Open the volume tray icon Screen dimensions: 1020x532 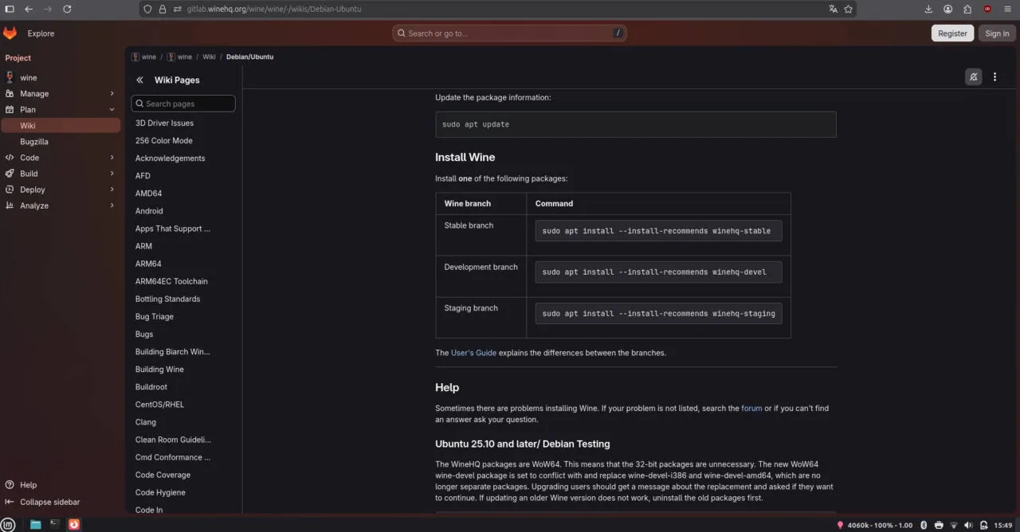click(968, 525)
